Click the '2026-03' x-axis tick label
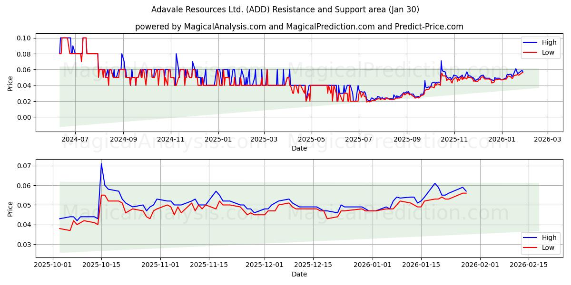 [x=549, y=139]
